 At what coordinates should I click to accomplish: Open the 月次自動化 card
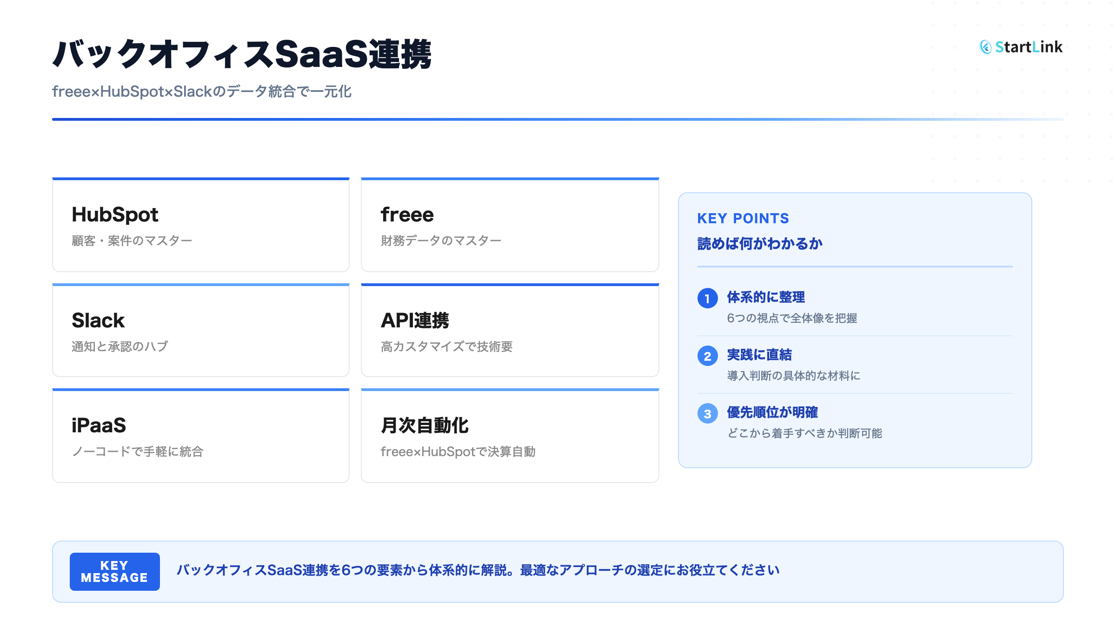coord(510,434)
